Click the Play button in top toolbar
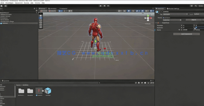This screenshot has height=106, width=204. pyautogui.click(x=101, y=6)
